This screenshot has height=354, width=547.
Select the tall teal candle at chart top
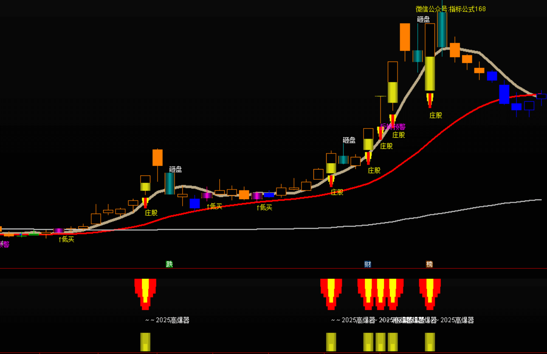point(442,30)
